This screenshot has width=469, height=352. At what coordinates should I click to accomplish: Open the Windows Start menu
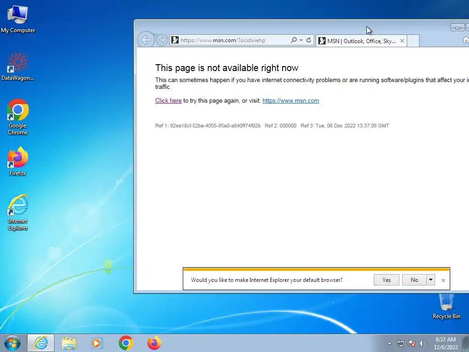(12, 343)
